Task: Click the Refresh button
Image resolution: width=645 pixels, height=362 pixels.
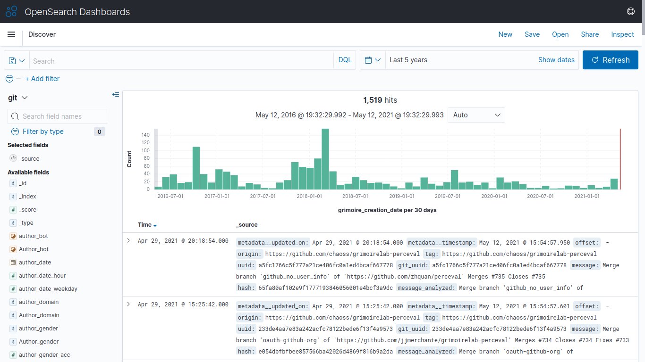Action: click(611, 60)
